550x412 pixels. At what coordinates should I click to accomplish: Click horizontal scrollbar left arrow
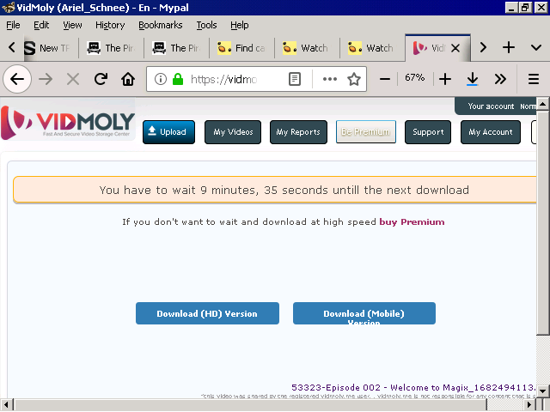6,404
